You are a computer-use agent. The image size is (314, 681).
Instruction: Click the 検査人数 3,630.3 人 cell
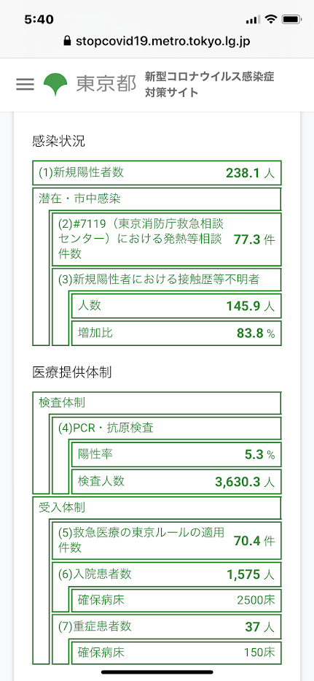pos(176,481)
